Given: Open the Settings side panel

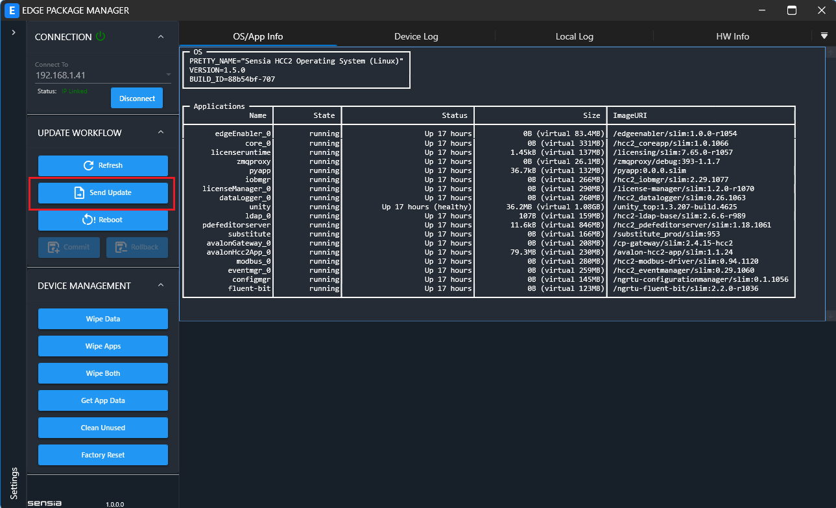Looking at the screenshot, I should [14, 483].
